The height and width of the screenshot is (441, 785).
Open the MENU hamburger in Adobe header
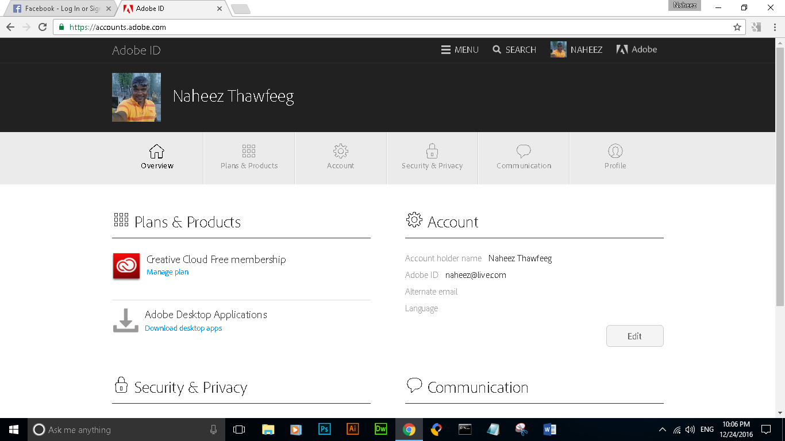pyautogui.click(x=460, y=50)
